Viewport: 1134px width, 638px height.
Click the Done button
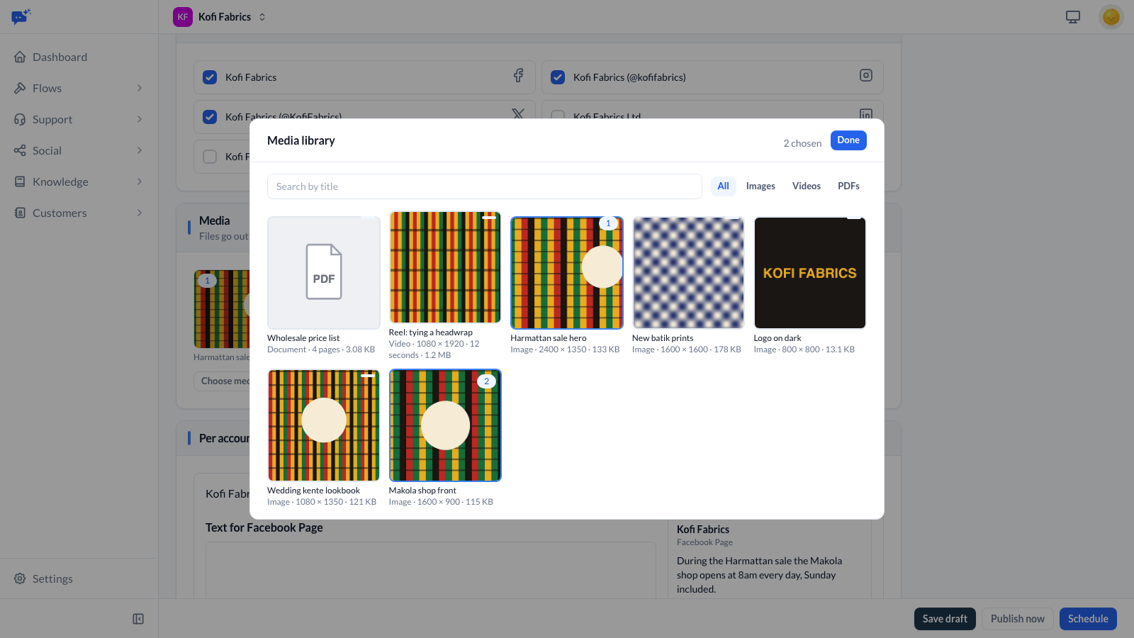[848, 140]
